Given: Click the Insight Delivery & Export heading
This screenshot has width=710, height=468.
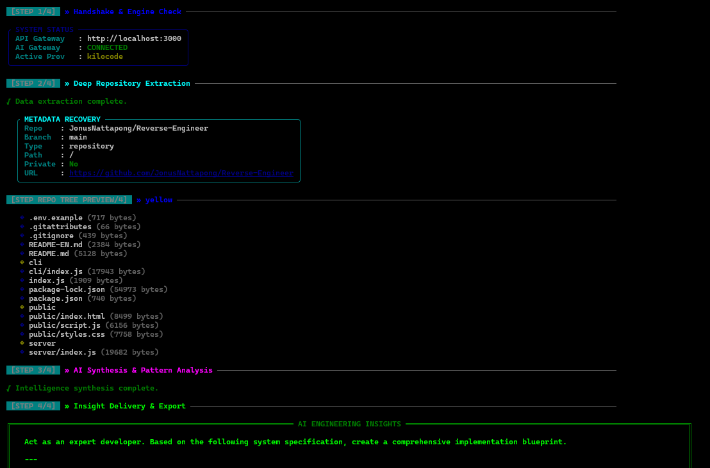Looking at the screenshot, I should [129, 406].
